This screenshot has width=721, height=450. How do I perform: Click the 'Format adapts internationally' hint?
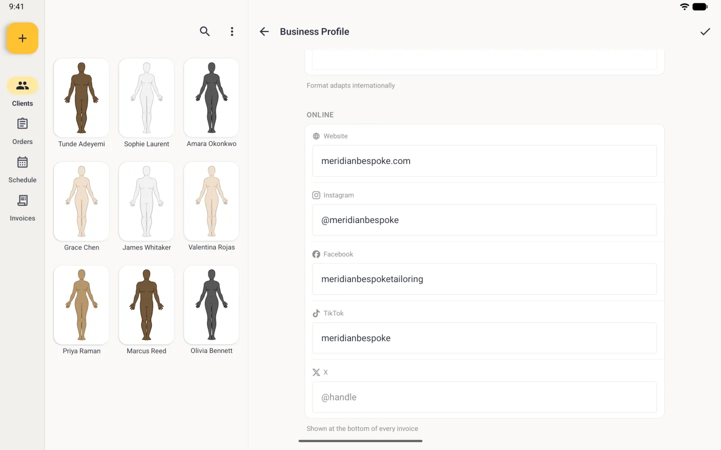coord(350,85)
